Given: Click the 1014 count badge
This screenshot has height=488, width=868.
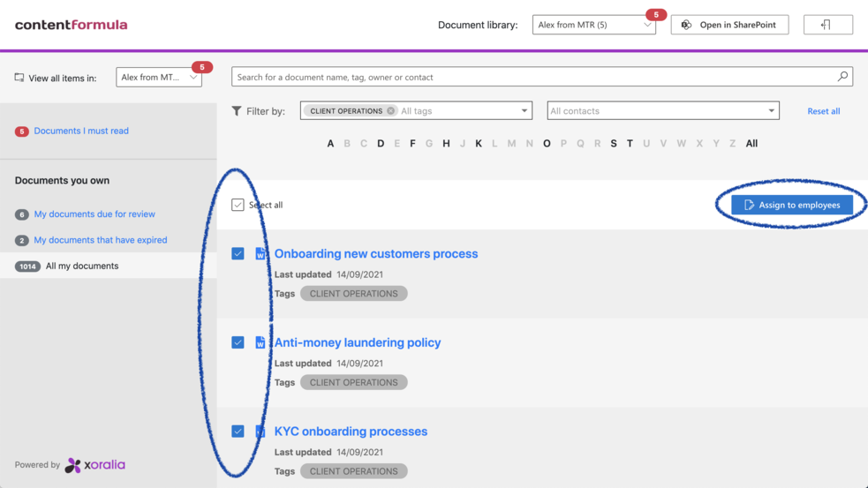Looking at the screenshot, I should click(x=27, y=267).
